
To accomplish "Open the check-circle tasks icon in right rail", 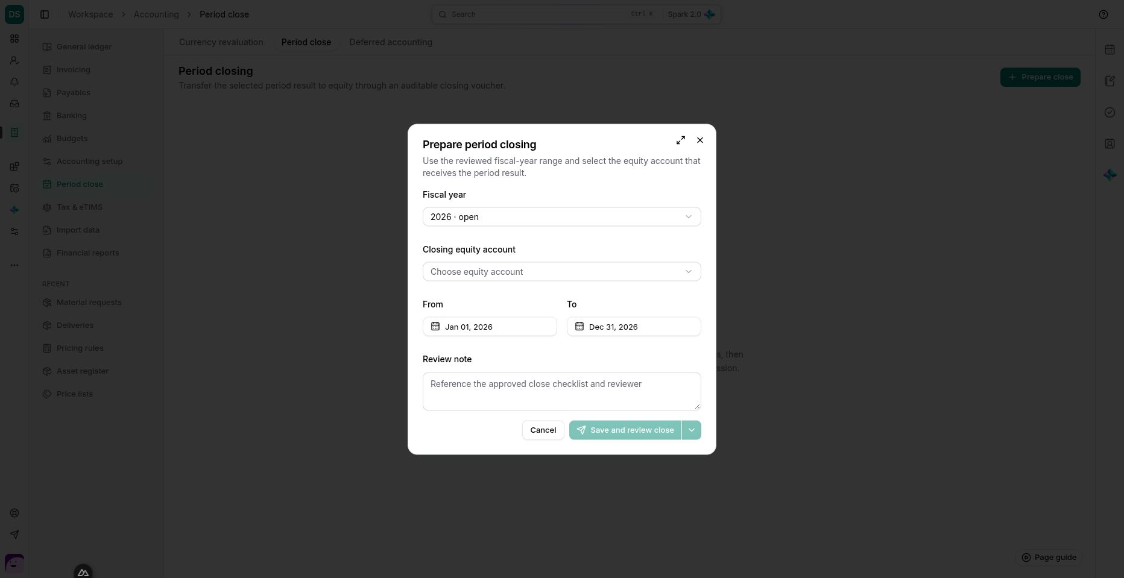I will pos(1110,112).
